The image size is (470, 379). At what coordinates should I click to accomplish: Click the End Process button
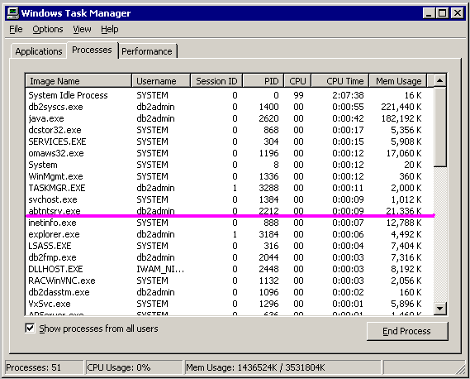(x=407, y=331)
